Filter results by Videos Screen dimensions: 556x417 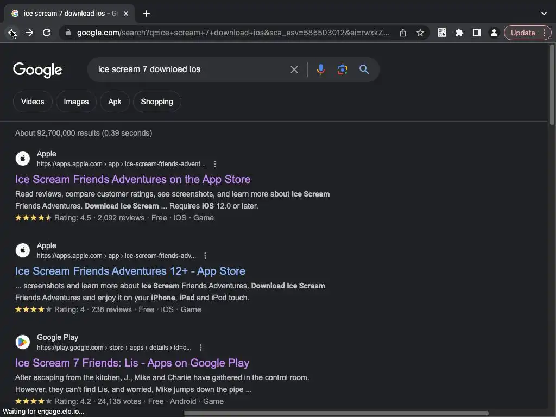33,102
